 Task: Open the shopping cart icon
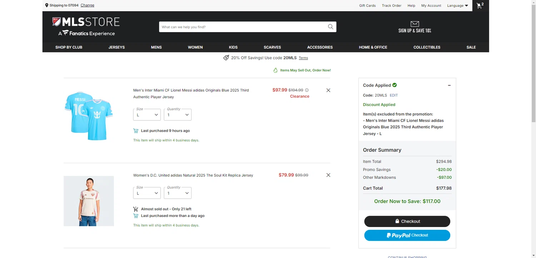[480, 5]
